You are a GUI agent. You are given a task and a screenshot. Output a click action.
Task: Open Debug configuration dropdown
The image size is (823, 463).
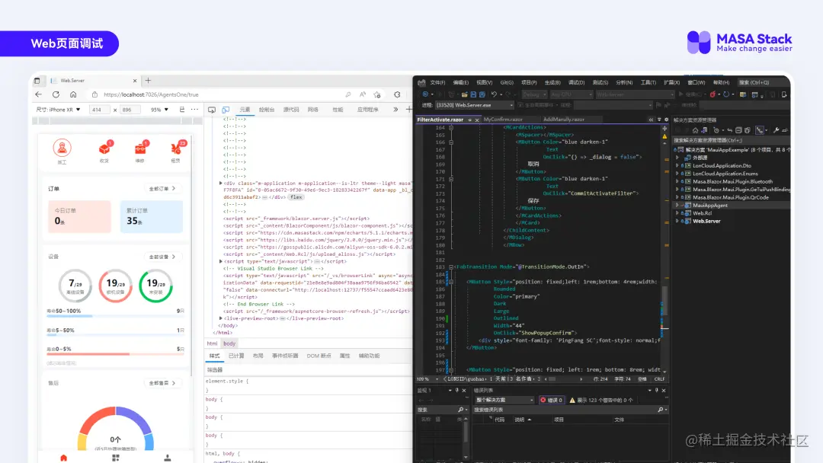(534, 94)
